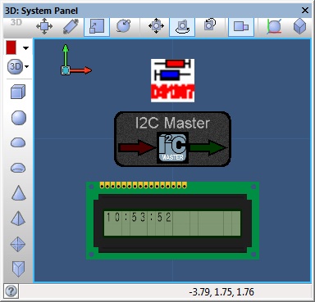Expand the 3D mode dropdown arrow

click(26, 66)
